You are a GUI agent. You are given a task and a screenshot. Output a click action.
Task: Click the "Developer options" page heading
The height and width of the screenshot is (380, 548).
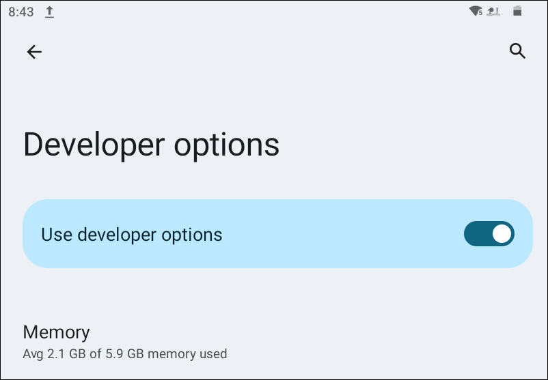coord(152,145)
